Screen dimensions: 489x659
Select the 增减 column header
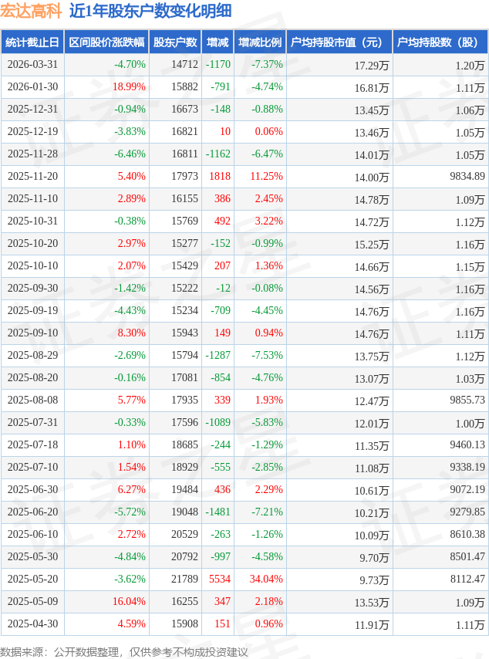point(218,42)
